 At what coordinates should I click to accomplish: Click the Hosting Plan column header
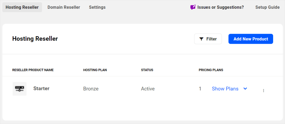(95, 70)
